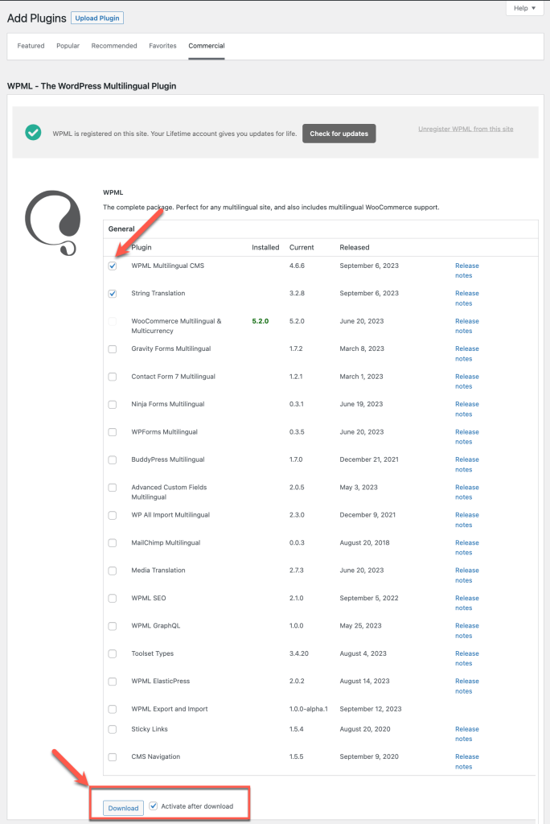
Task: Check WPML ElasticPress checkbox
Action: point(113,682)
